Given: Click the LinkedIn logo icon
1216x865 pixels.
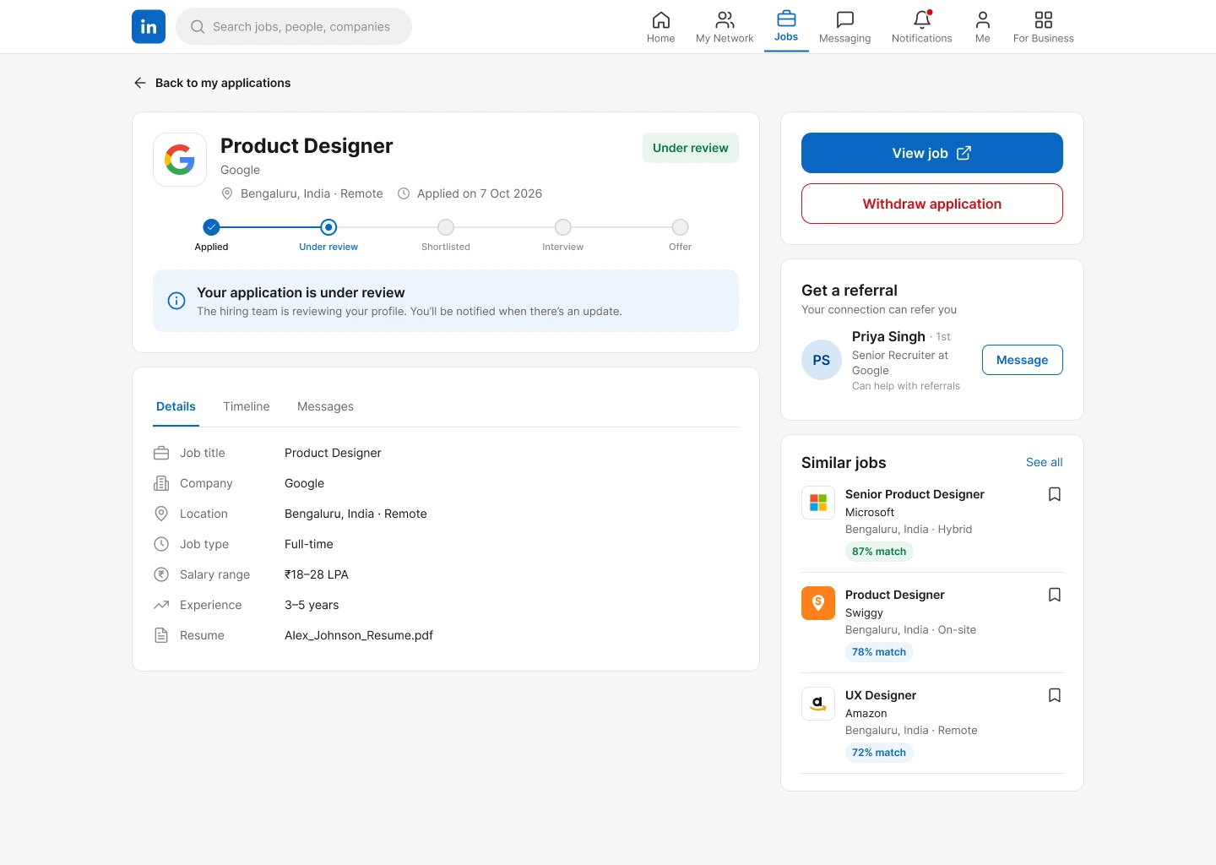Looking at the screenshot, I should click(149, 26).
